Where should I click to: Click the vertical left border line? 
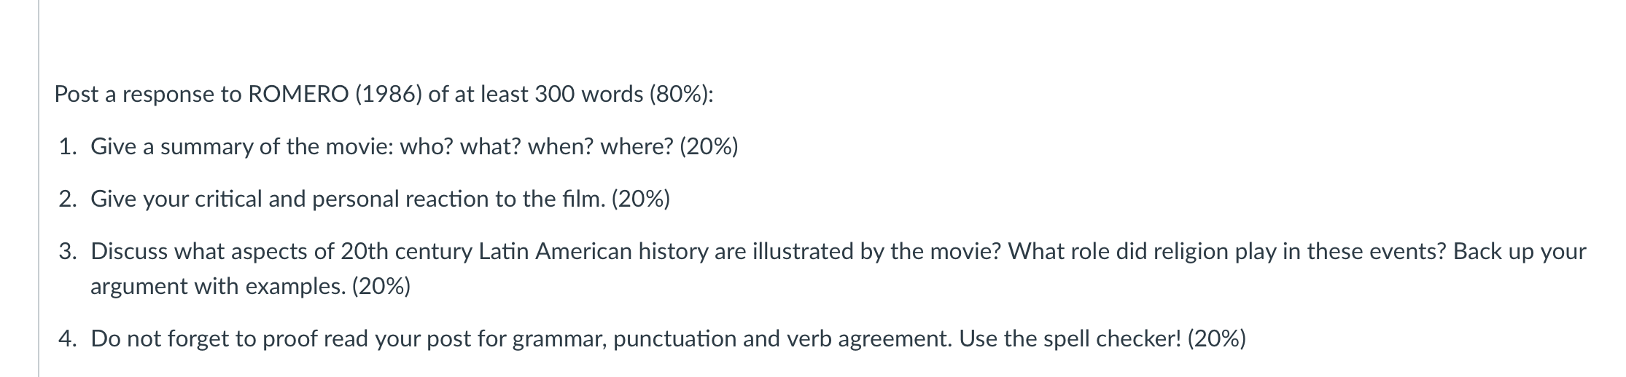(39, 188)
